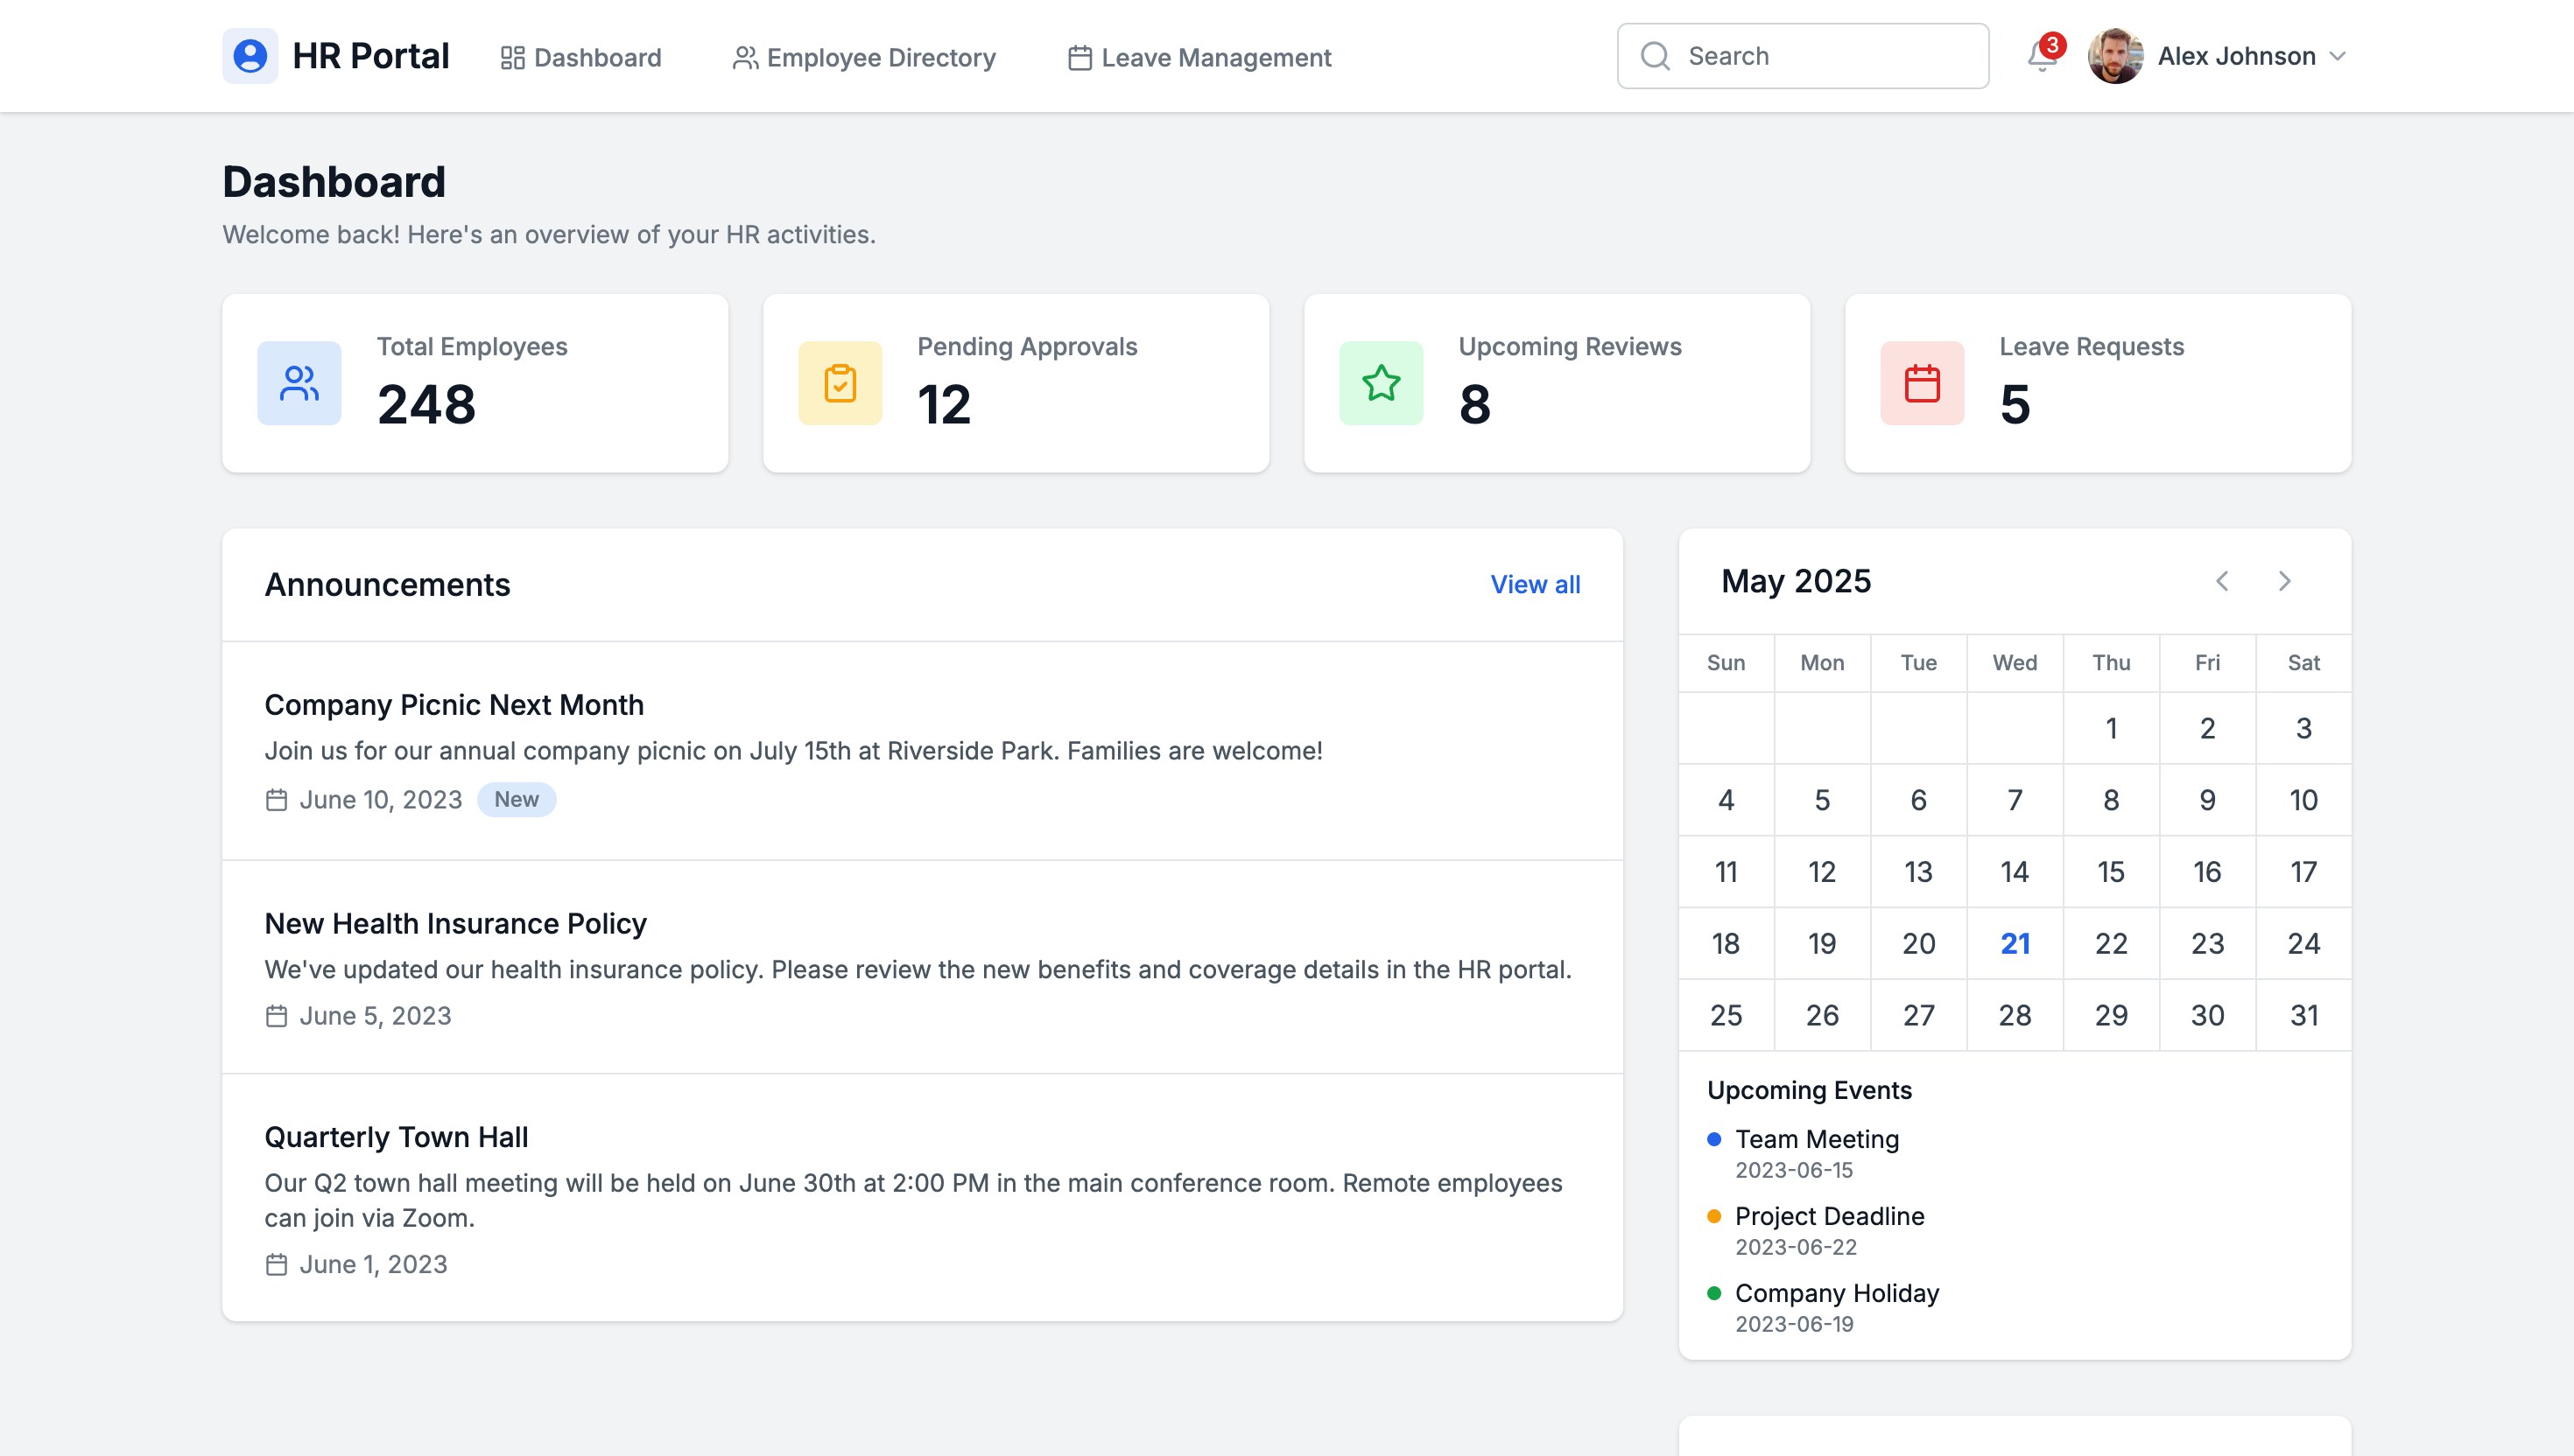Open Company Picnic Next Month announcement

[454, 705]
